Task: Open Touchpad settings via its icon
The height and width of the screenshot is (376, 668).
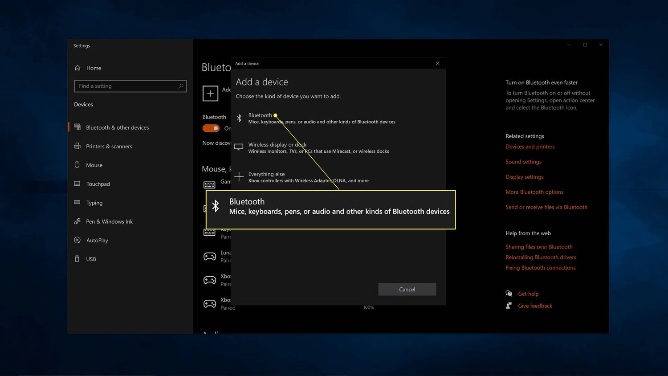Action: coord(77,184)
